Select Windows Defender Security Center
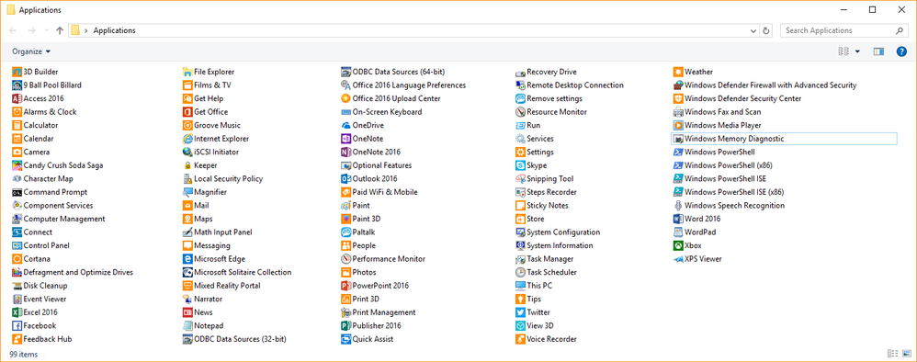 click(x=738, y=99)
